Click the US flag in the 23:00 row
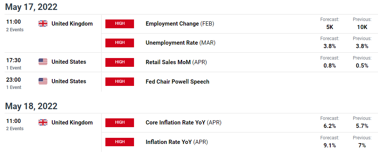378x155 pixels. tap(43, 81)
